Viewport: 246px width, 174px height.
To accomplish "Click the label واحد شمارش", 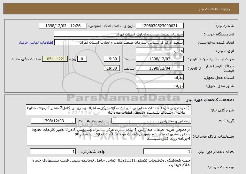I will [x=93, y=152].
